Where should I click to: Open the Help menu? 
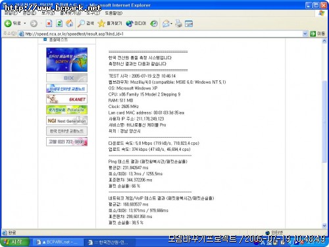tap(113, 13)
